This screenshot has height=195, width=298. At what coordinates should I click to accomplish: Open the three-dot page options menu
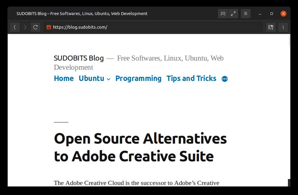283,27
